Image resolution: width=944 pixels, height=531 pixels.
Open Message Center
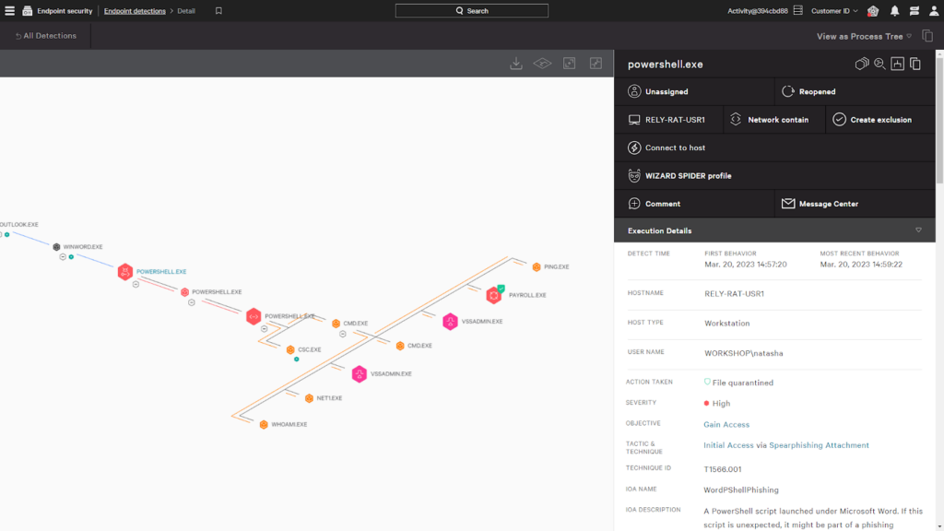(x=819, y=203)
